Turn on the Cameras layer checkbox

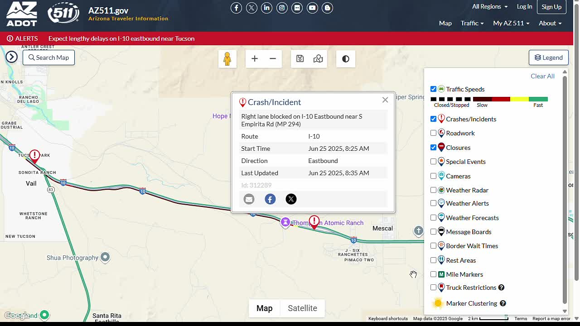(x=434, y=176)
